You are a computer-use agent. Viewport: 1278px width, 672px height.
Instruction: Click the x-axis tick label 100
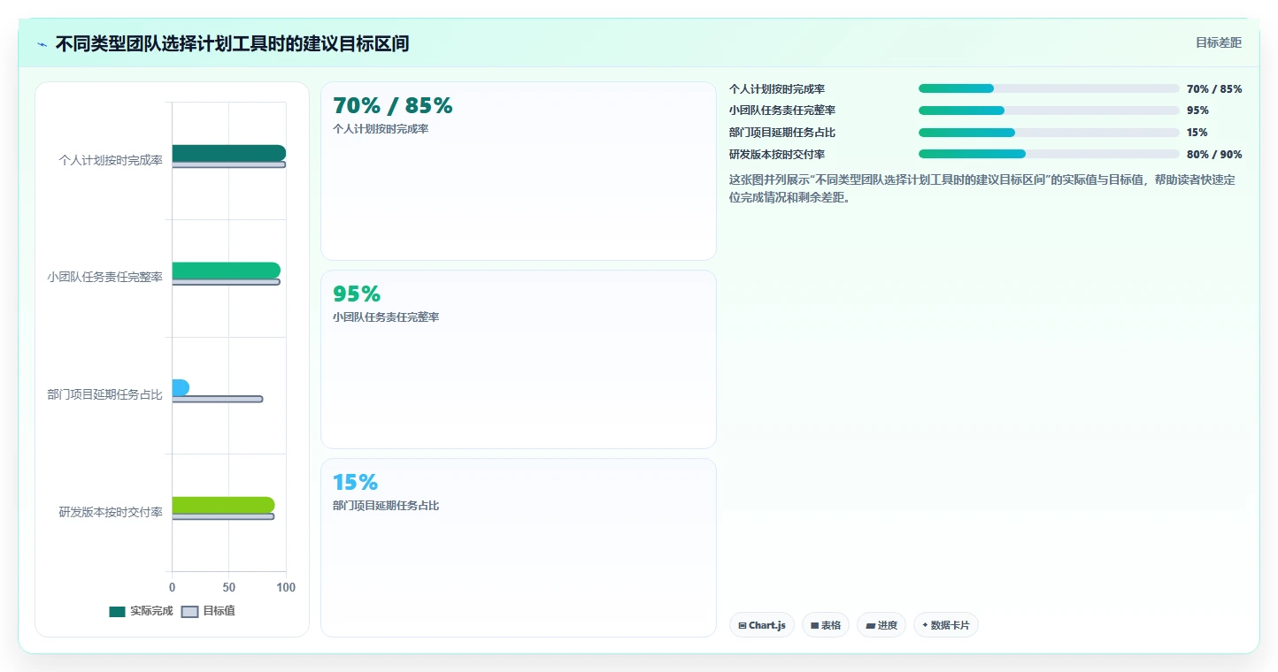pyautogui.click(x=285, y=587)
